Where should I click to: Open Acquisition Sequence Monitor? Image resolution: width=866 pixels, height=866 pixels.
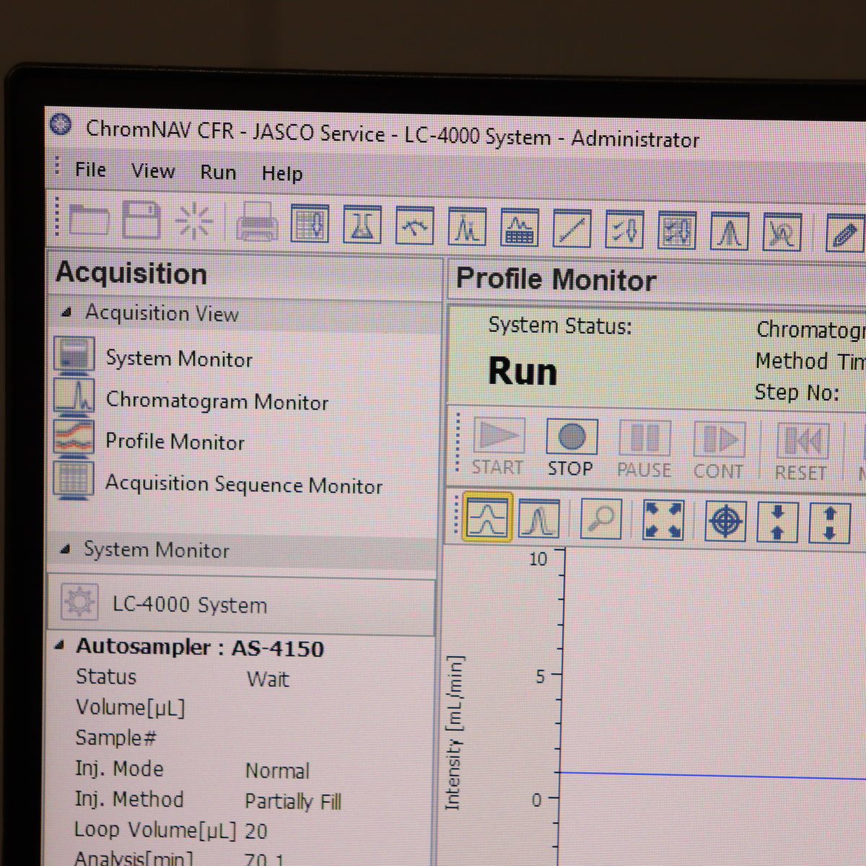coord(243,484)
